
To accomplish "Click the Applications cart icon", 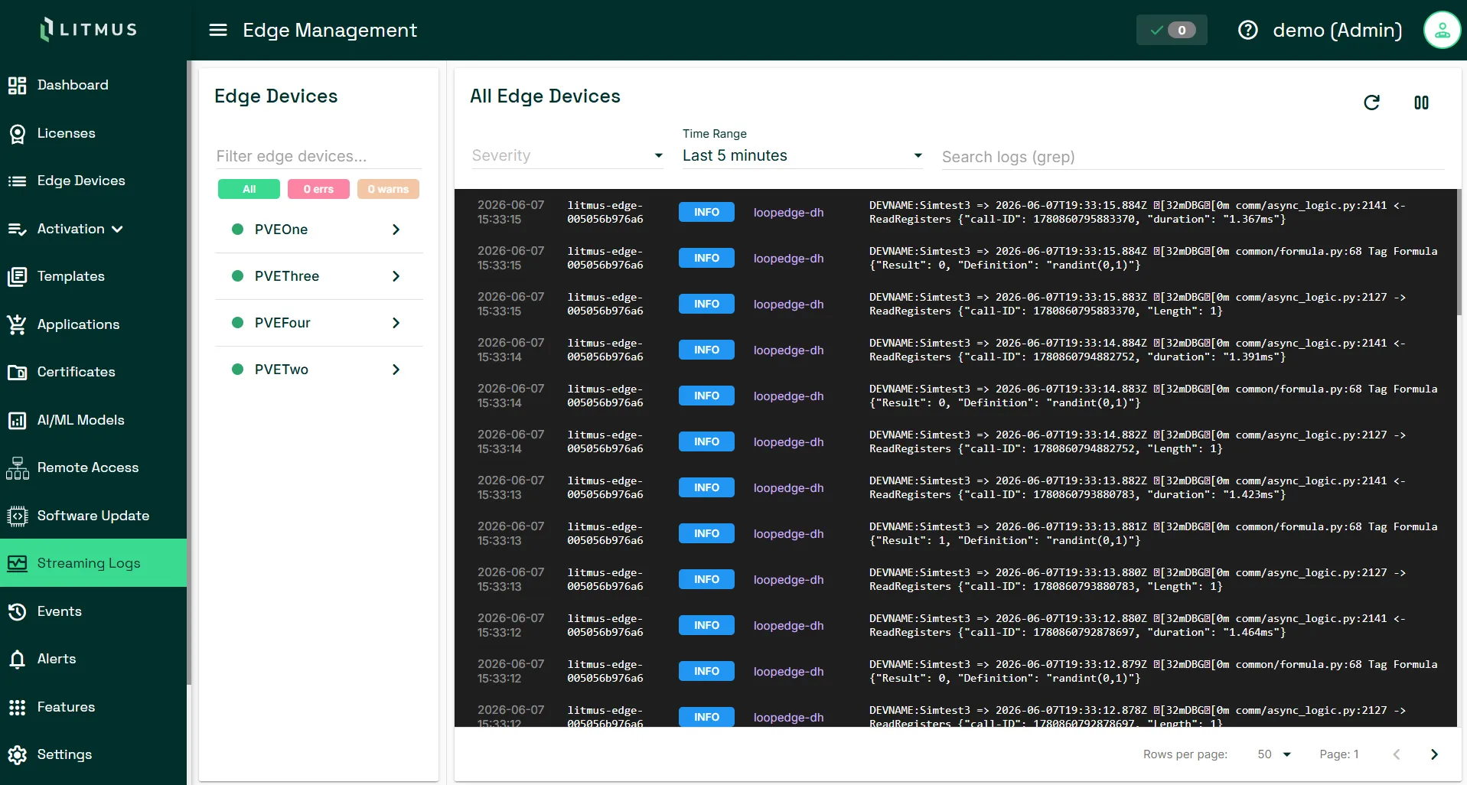I will 17,324.
